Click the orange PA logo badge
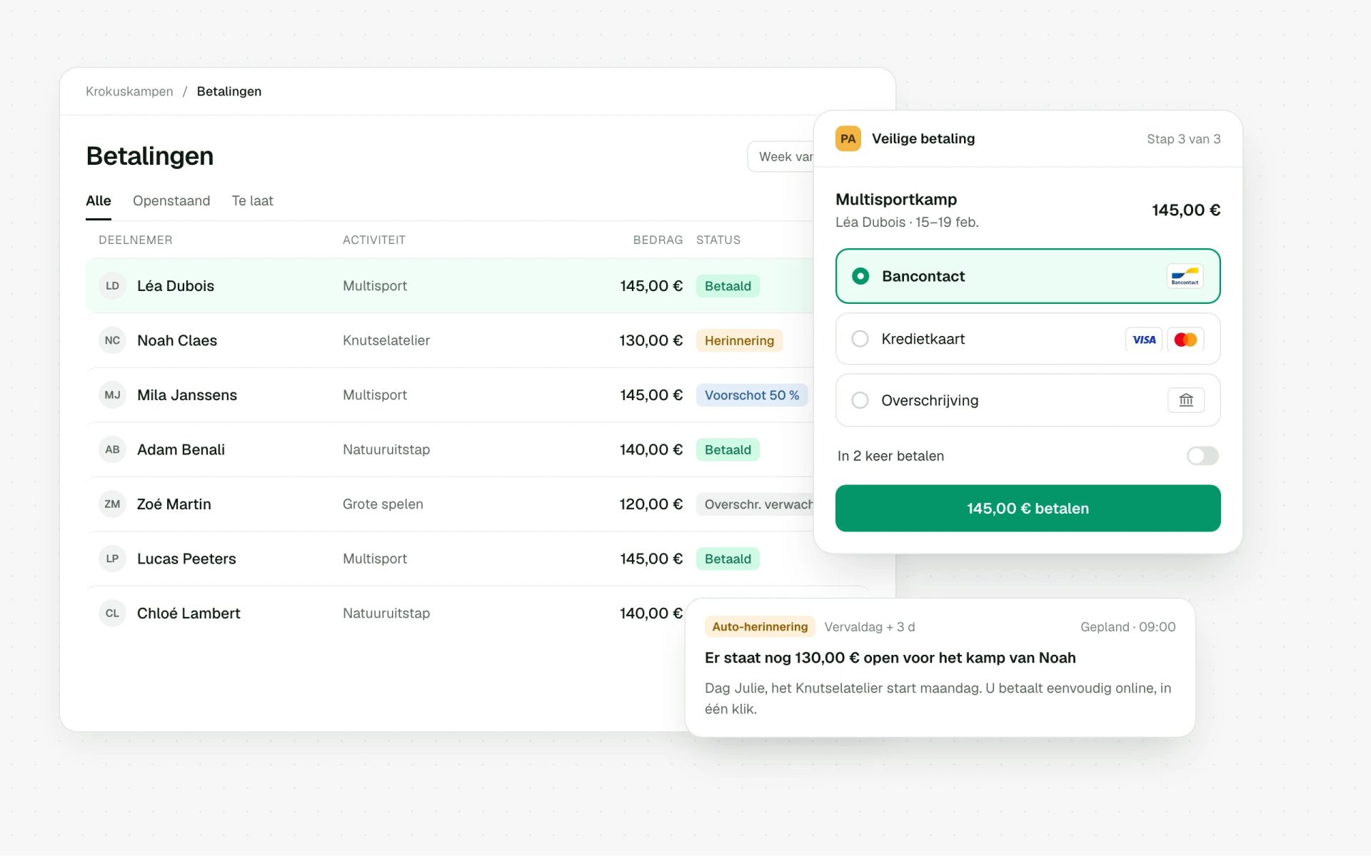Screen dimensions: 1371x856 click(x=848, y=138)
